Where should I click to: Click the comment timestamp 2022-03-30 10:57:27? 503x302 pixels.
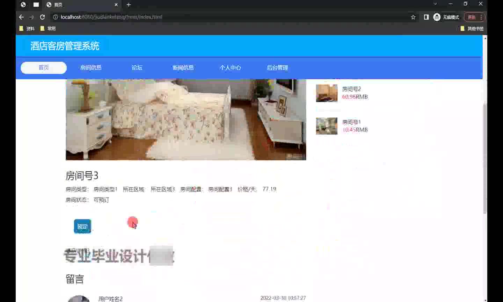283,298
